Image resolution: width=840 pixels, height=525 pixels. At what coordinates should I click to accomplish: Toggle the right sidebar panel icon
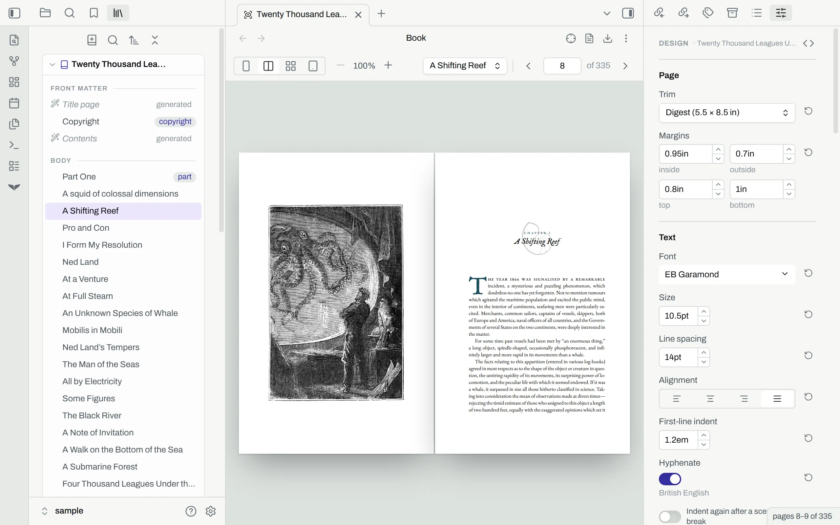click(628, 13)
